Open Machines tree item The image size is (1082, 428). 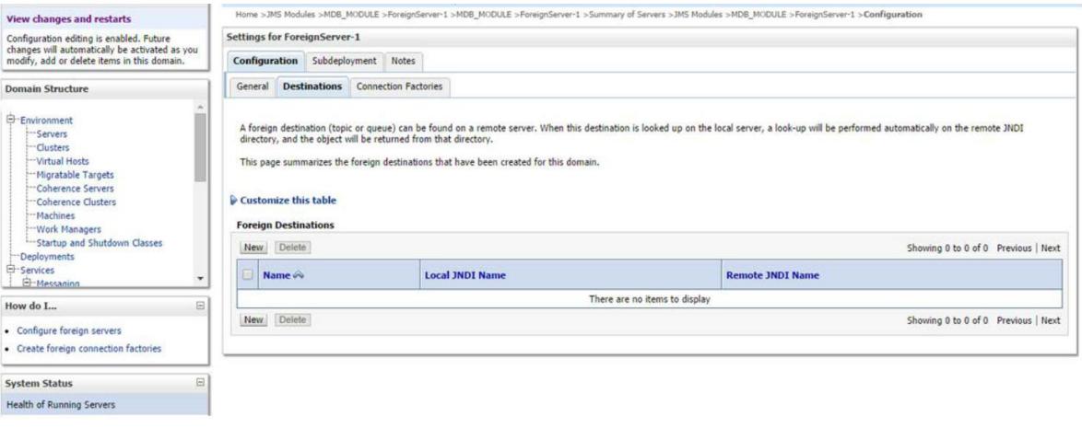(x=55, y=215)
